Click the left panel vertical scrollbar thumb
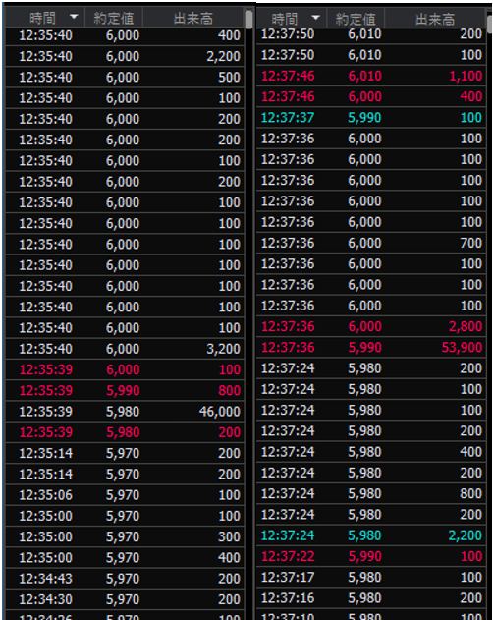The height and width of the screenshot is (620, 493). [248, 20]
